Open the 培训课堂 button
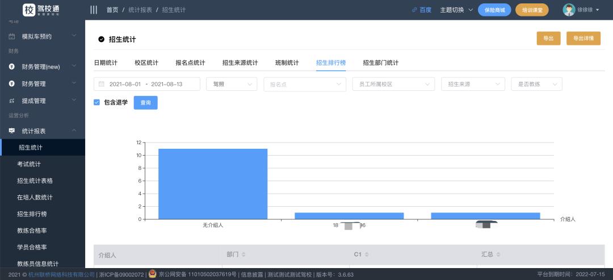 tap(532, 10)
